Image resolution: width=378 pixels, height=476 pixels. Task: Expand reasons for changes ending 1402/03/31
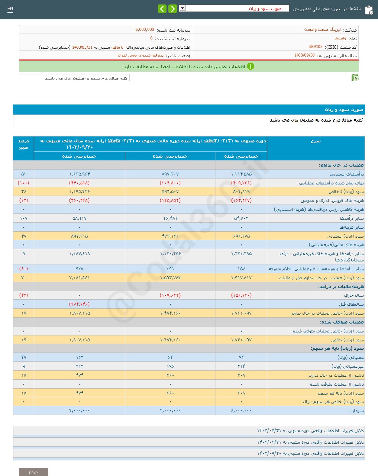coord(310,442)
